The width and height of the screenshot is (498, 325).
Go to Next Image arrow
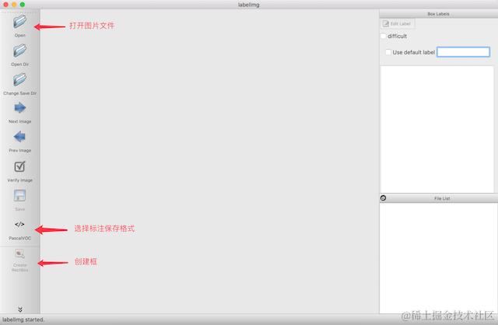pos(19,108)
